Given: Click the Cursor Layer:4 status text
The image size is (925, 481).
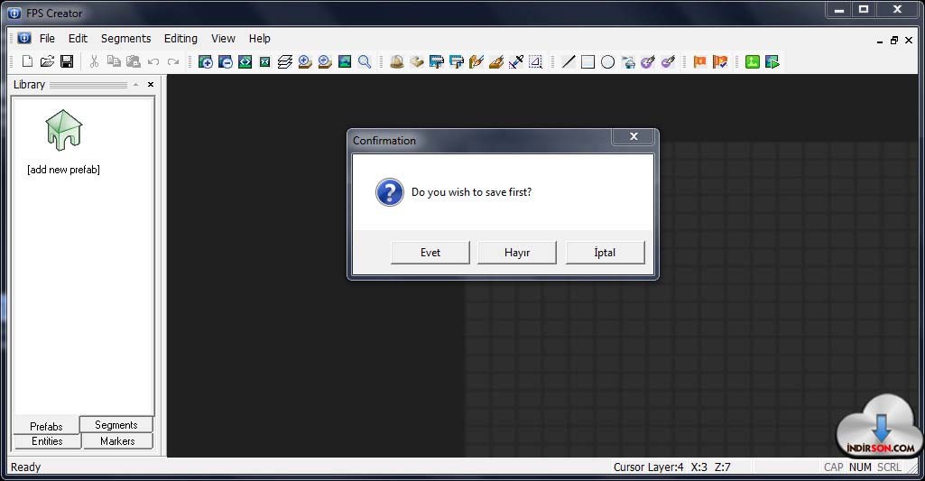Looking at the screenshot, I should [x=648, y=467].
